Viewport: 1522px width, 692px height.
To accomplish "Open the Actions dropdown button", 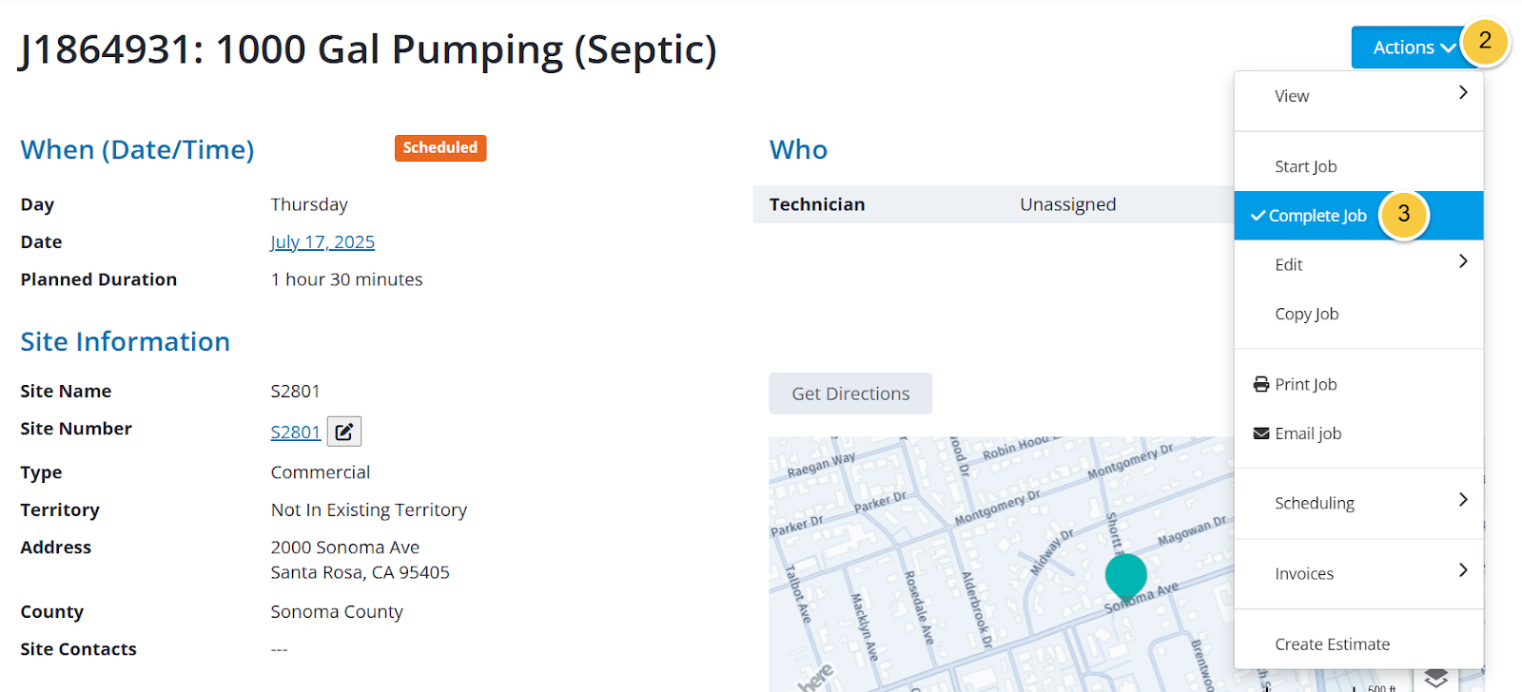I will (x=1414, y=48).
